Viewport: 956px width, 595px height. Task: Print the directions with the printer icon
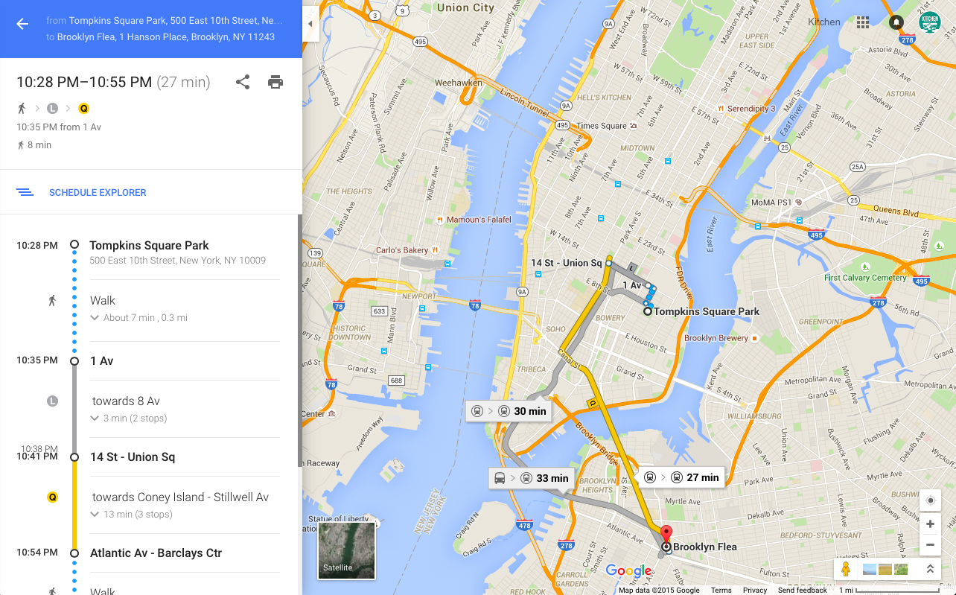[x=275, y=82]
